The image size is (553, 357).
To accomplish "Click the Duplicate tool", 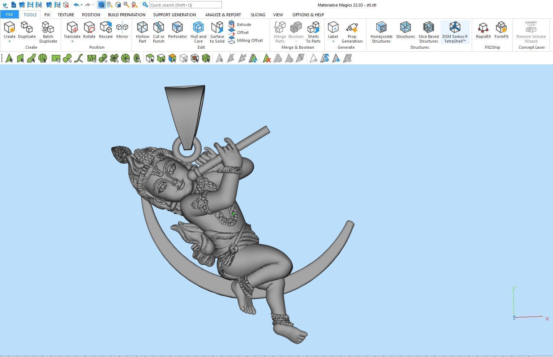I will [x=27, y=30].
